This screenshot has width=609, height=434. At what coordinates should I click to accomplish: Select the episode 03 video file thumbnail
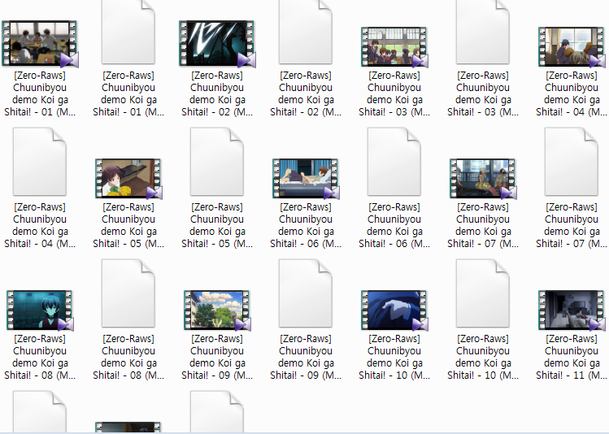[x=394, y=46]
